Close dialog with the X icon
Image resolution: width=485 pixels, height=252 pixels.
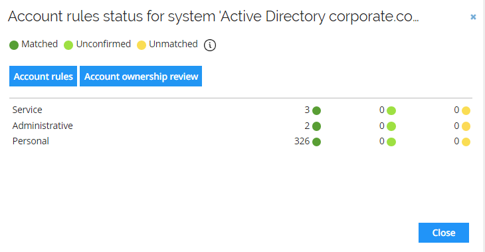tap(473, 17)
